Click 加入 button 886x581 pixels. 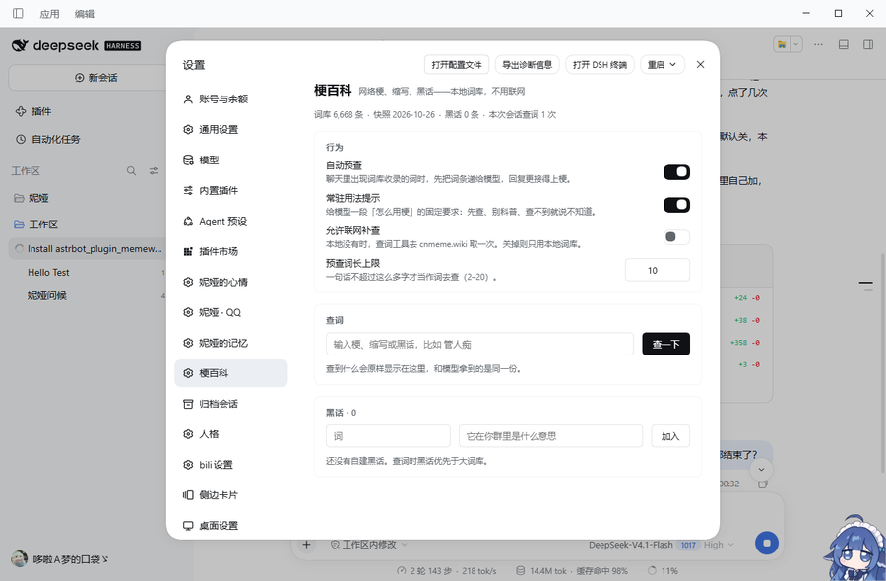(x=670, y=435)
